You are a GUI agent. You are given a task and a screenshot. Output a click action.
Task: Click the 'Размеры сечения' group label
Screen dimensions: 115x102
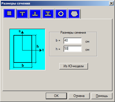click(x=73, y=33)
